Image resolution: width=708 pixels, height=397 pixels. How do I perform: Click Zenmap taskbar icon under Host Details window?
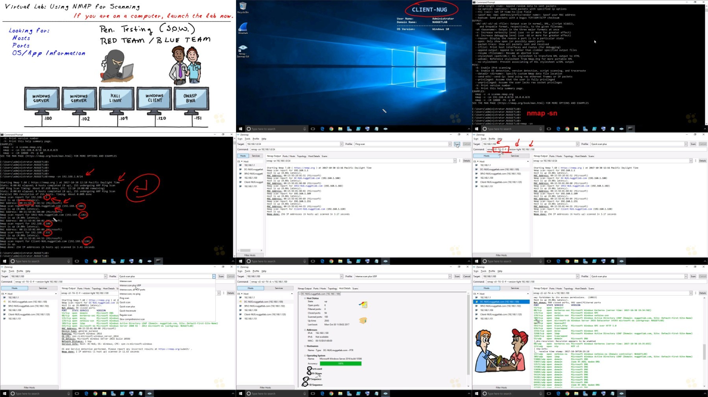click(x=385, y=393)
